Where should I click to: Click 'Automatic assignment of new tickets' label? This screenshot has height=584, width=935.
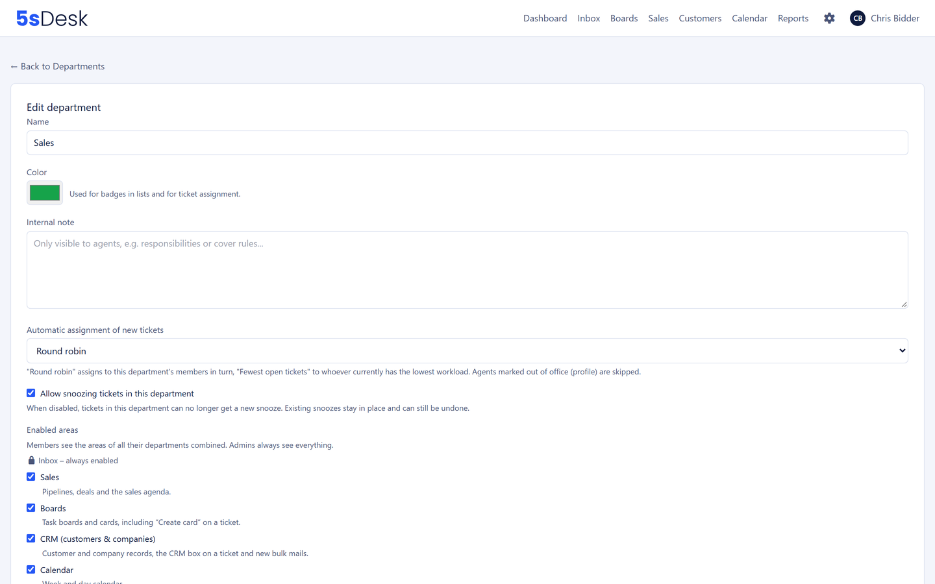[x=95, y=330]
